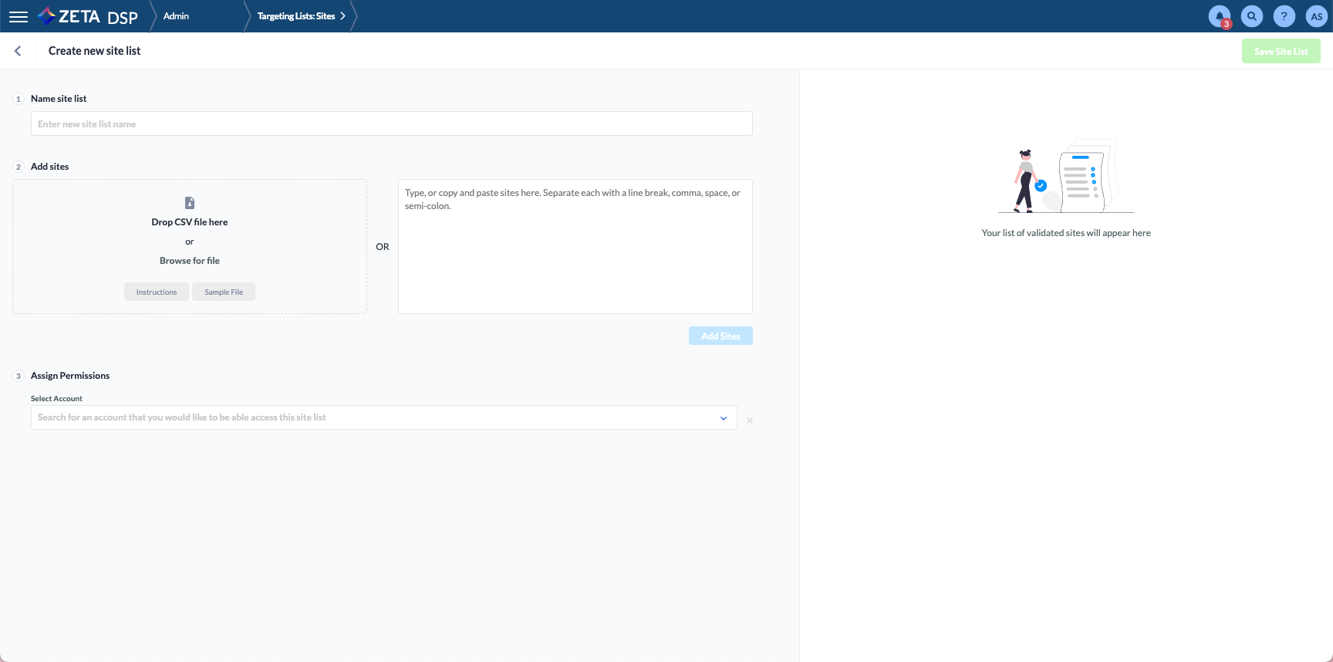Open the hamburger navigation menu
This screenshot has height=662, width=1333.
click(x=19, y=16)
